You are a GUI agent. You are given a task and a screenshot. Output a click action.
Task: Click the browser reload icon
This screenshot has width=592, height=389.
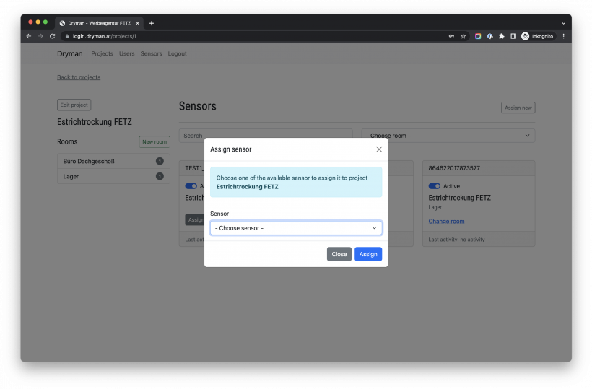pyautogui.click(x=52, y=36)
